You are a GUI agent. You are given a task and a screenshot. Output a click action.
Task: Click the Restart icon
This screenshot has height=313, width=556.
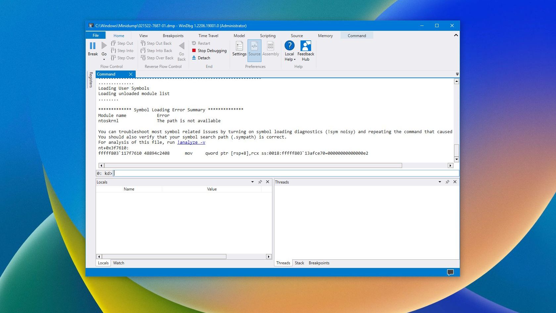click(194, 43)
